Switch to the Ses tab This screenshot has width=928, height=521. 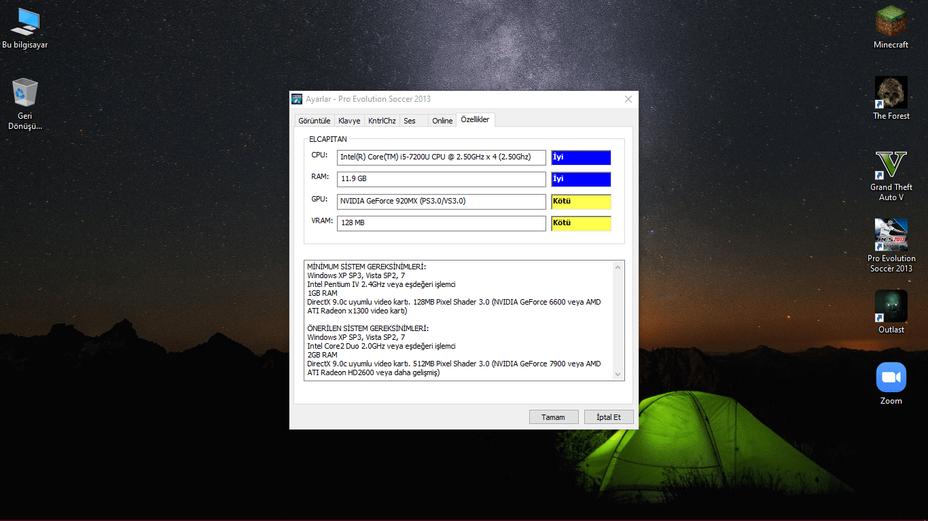coord(414,121)
